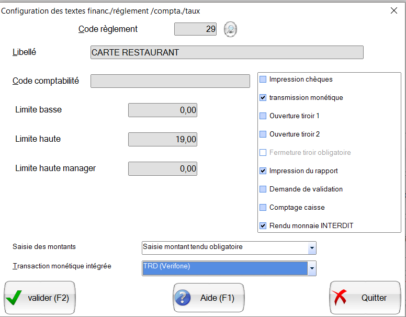Click the Limite haute field showing 19,00

[x=163, y=140]
